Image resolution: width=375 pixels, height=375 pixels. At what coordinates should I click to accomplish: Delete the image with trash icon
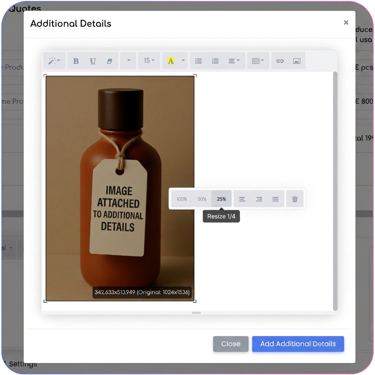click(x=295, y=199)
